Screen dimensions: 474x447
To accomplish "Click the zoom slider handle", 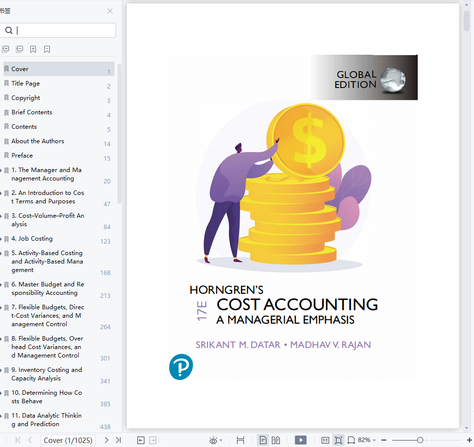I will tap(420, 441).
